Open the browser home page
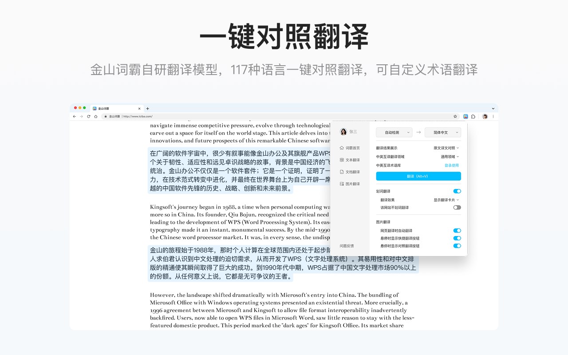 95,116
